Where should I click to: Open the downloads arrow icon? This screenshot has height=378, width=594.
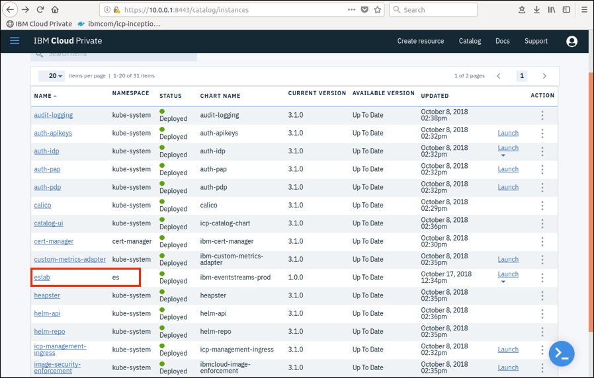536,10
